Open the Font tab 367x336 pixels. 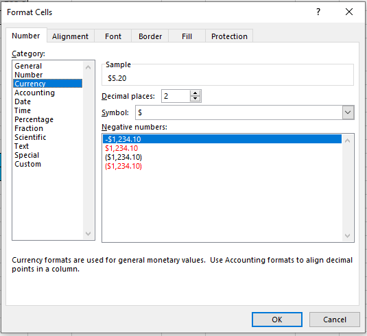point(113,36)
